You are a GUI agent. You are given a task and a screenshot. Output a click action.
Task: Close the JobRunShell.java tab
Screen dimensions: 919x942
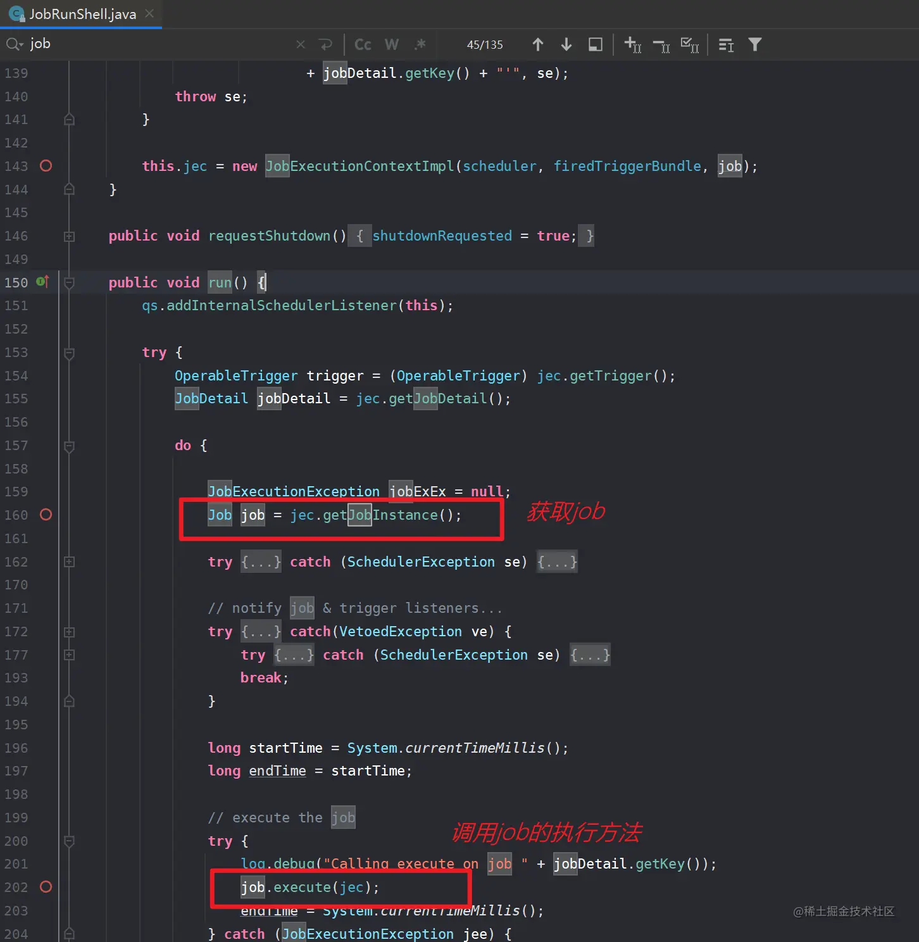click(x=149, y=13)
